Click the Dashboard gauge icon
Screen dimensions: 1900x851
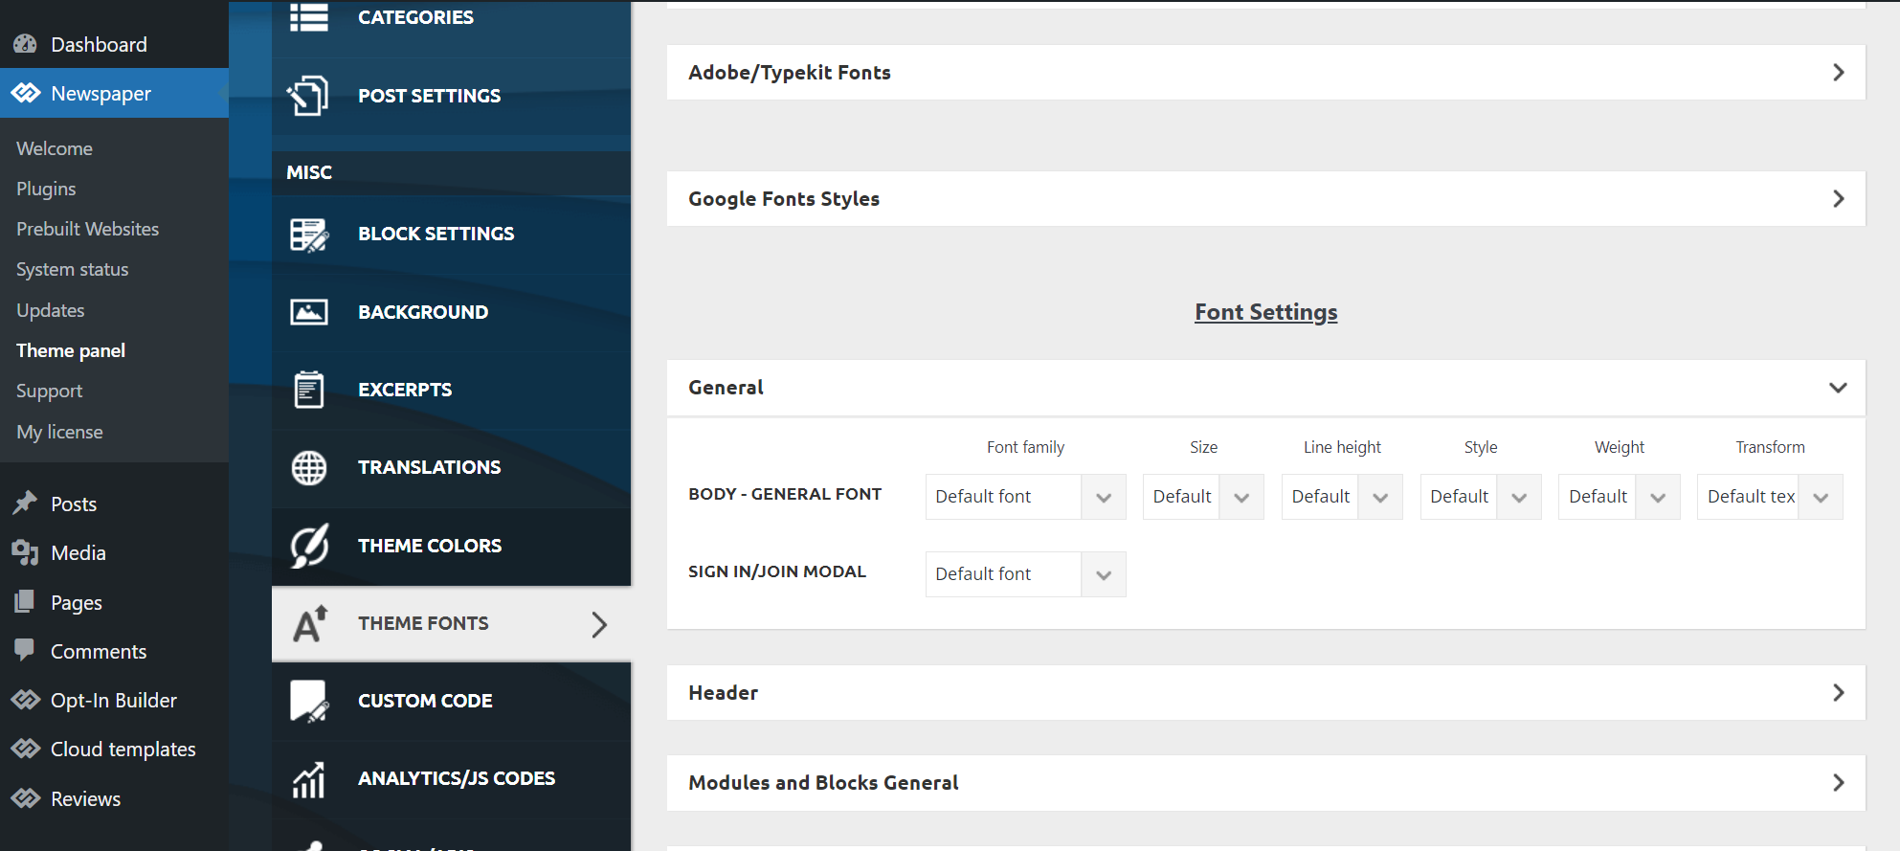[x=26, y=44]
